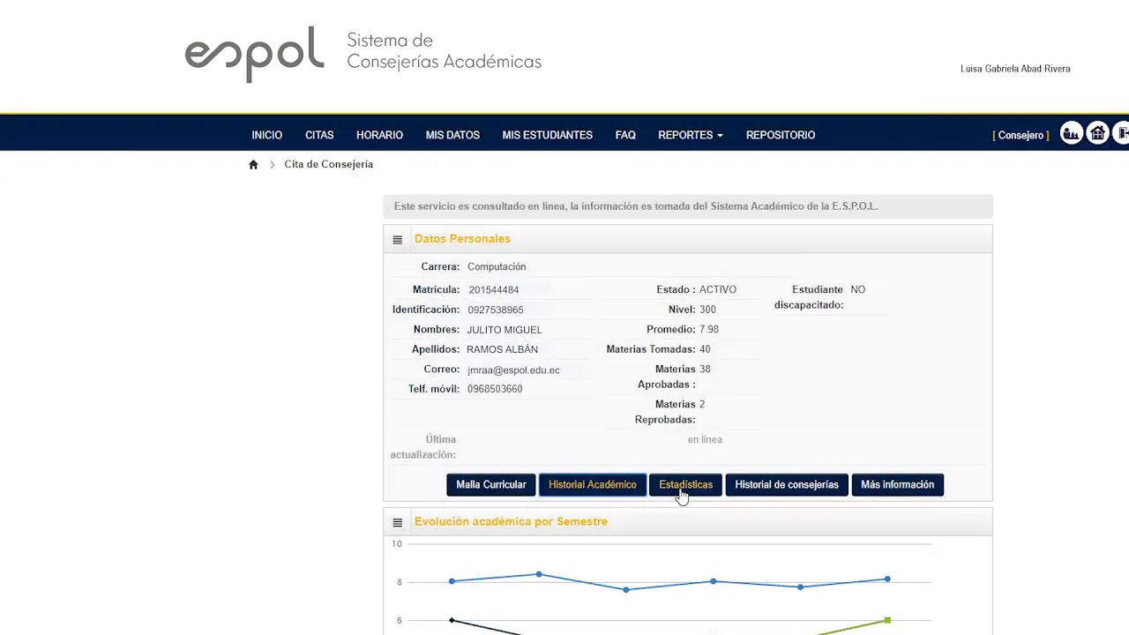Click the user name Luisa Gabriela Abad Rivera
This screenshot has width=1129, height=635.
[1015, 69]
